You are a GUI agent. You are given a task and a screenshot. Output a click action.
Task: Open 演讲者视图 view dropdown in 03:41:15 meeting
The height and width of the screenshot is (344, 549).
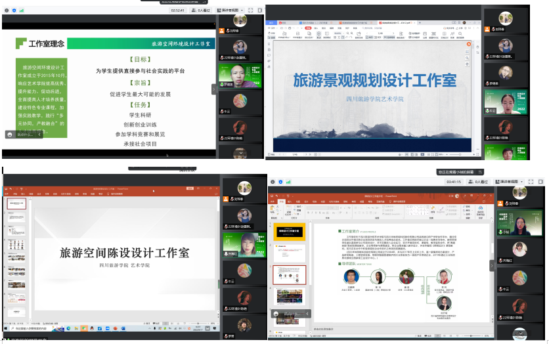pos(510,182)
